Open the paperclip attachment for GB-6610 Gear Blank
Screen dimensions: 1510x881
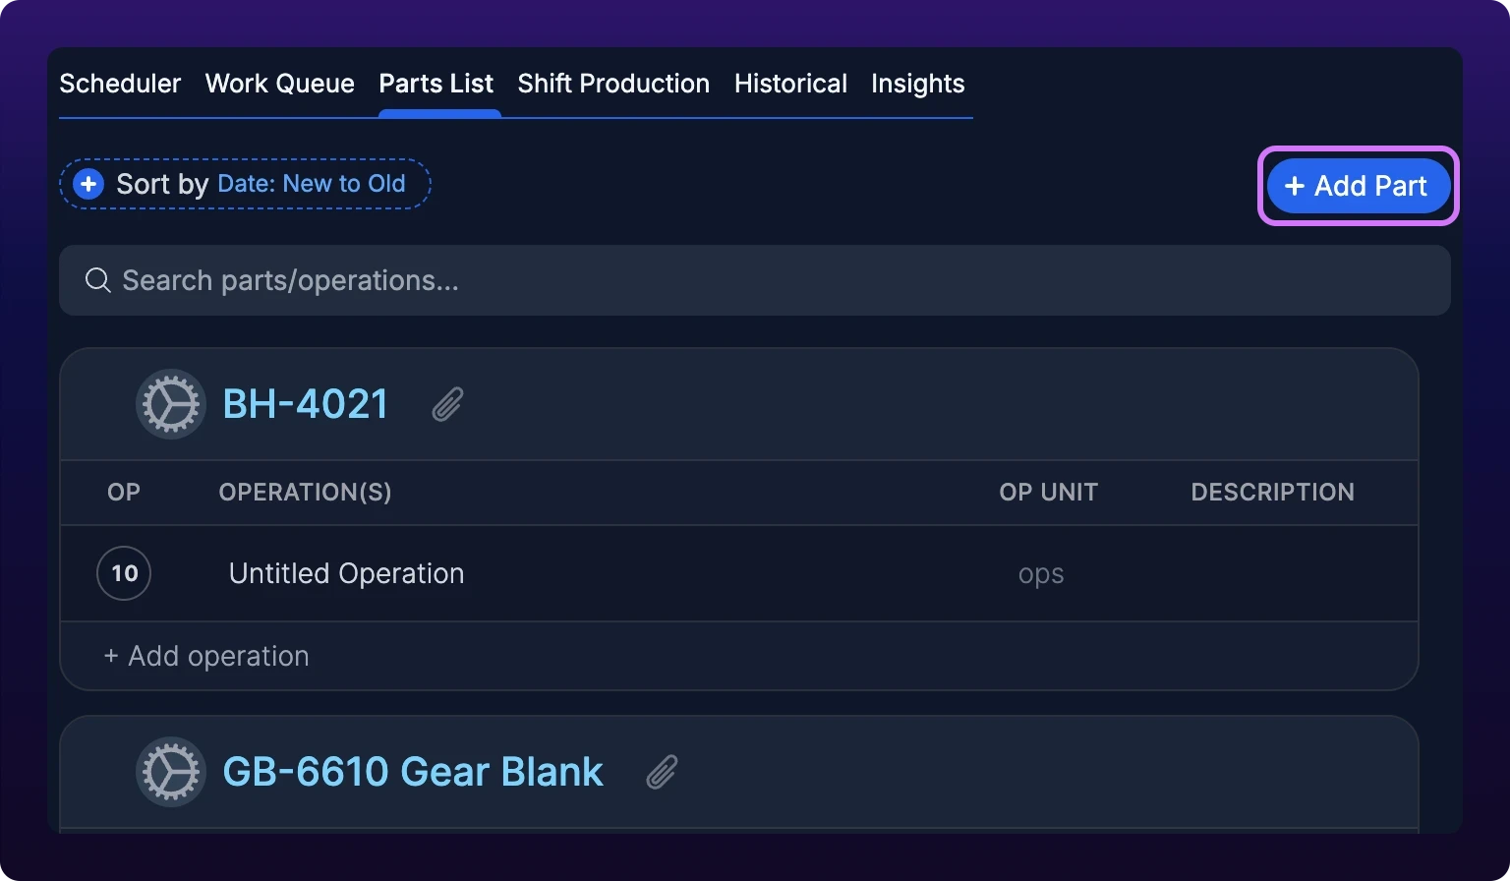click(662, 772)
